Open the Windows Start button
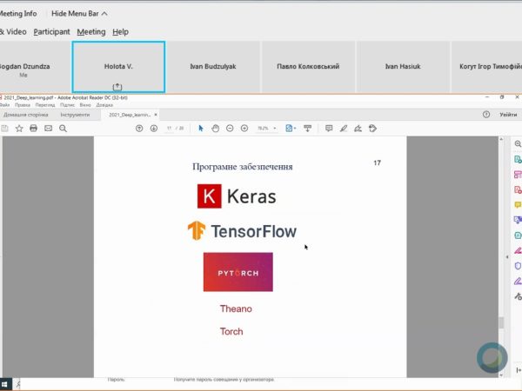 click(x=6, y=384)
